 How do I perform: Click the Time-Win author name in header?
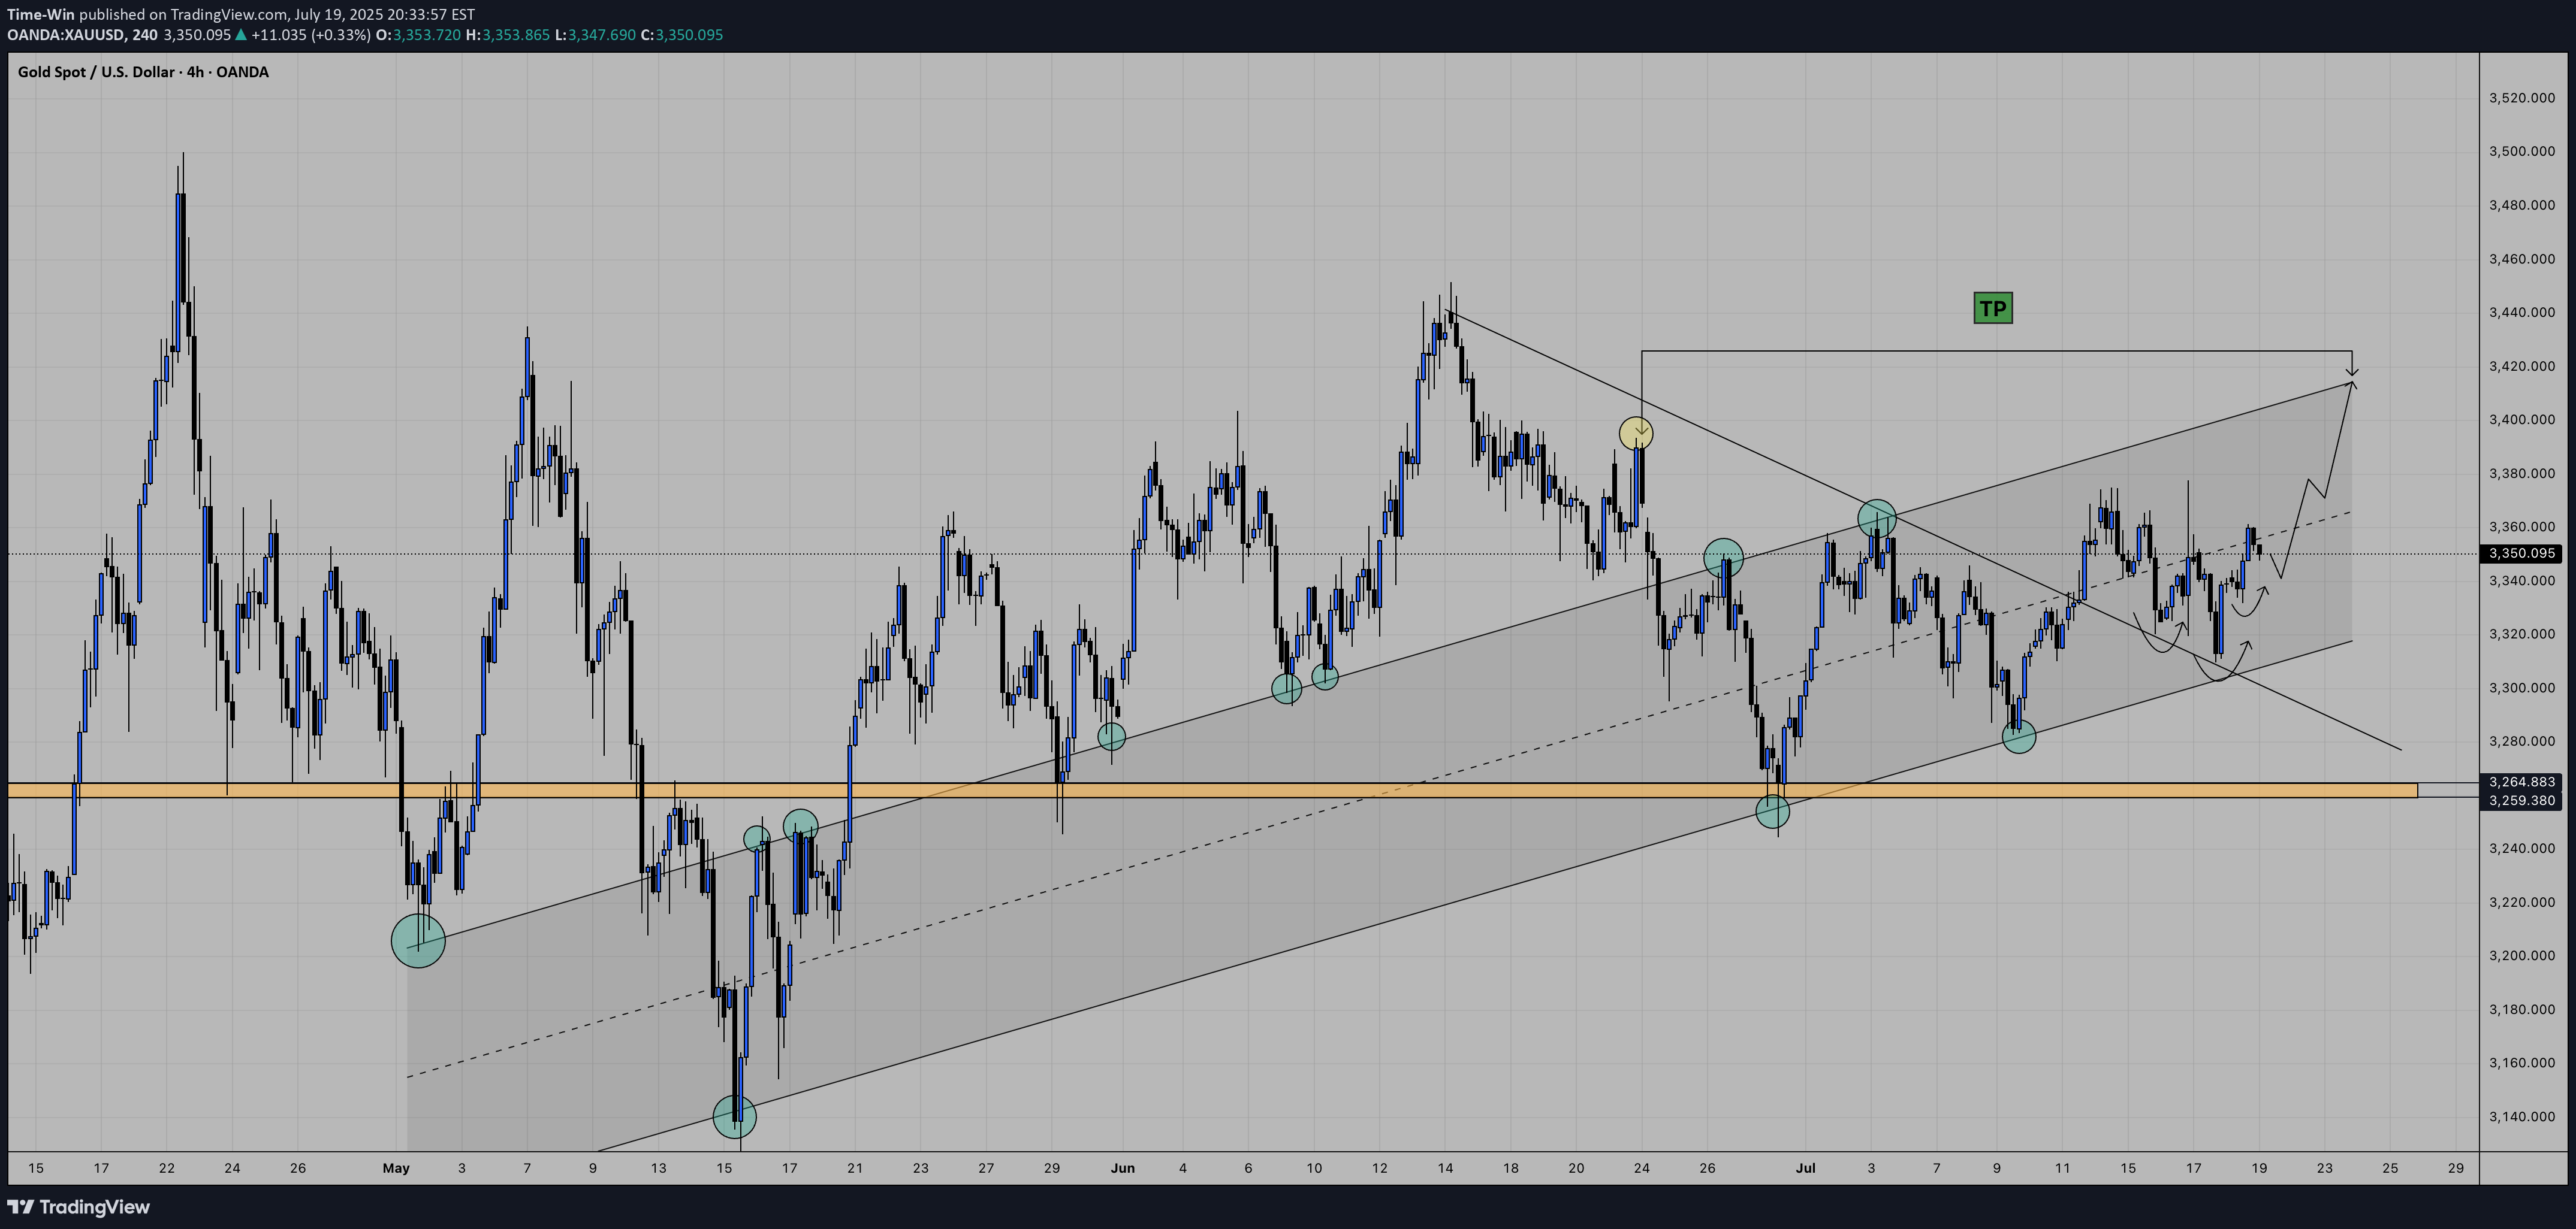pyautogui.click(x=41, y=14)
